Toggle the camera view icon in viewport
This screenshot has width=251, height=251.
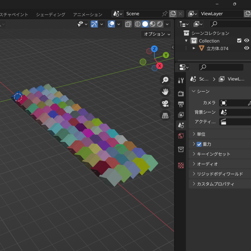tap(165, 103)
